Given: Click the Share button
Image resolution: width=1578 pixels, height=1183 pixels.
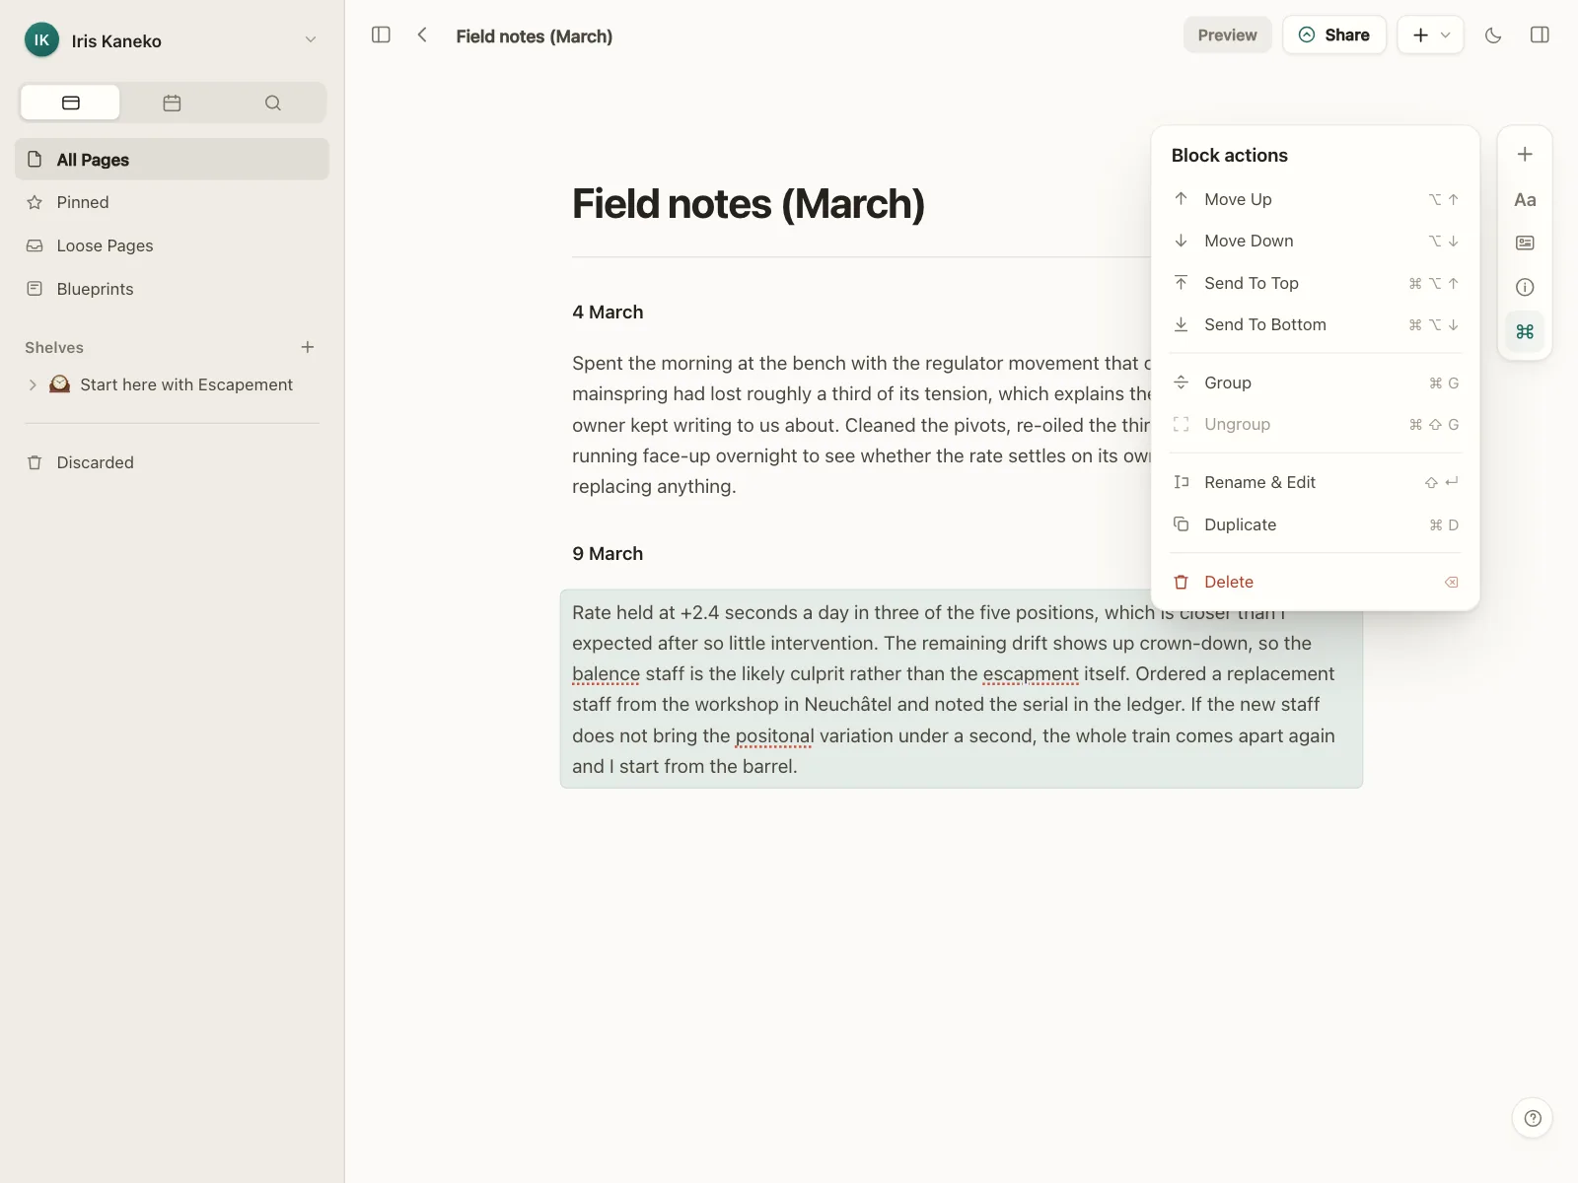Looking at the screenshot, I should 1334,35.
